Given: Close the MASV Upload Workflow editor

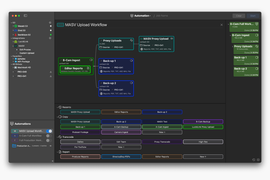Looking at the screenshot, I should click(221, 25).
